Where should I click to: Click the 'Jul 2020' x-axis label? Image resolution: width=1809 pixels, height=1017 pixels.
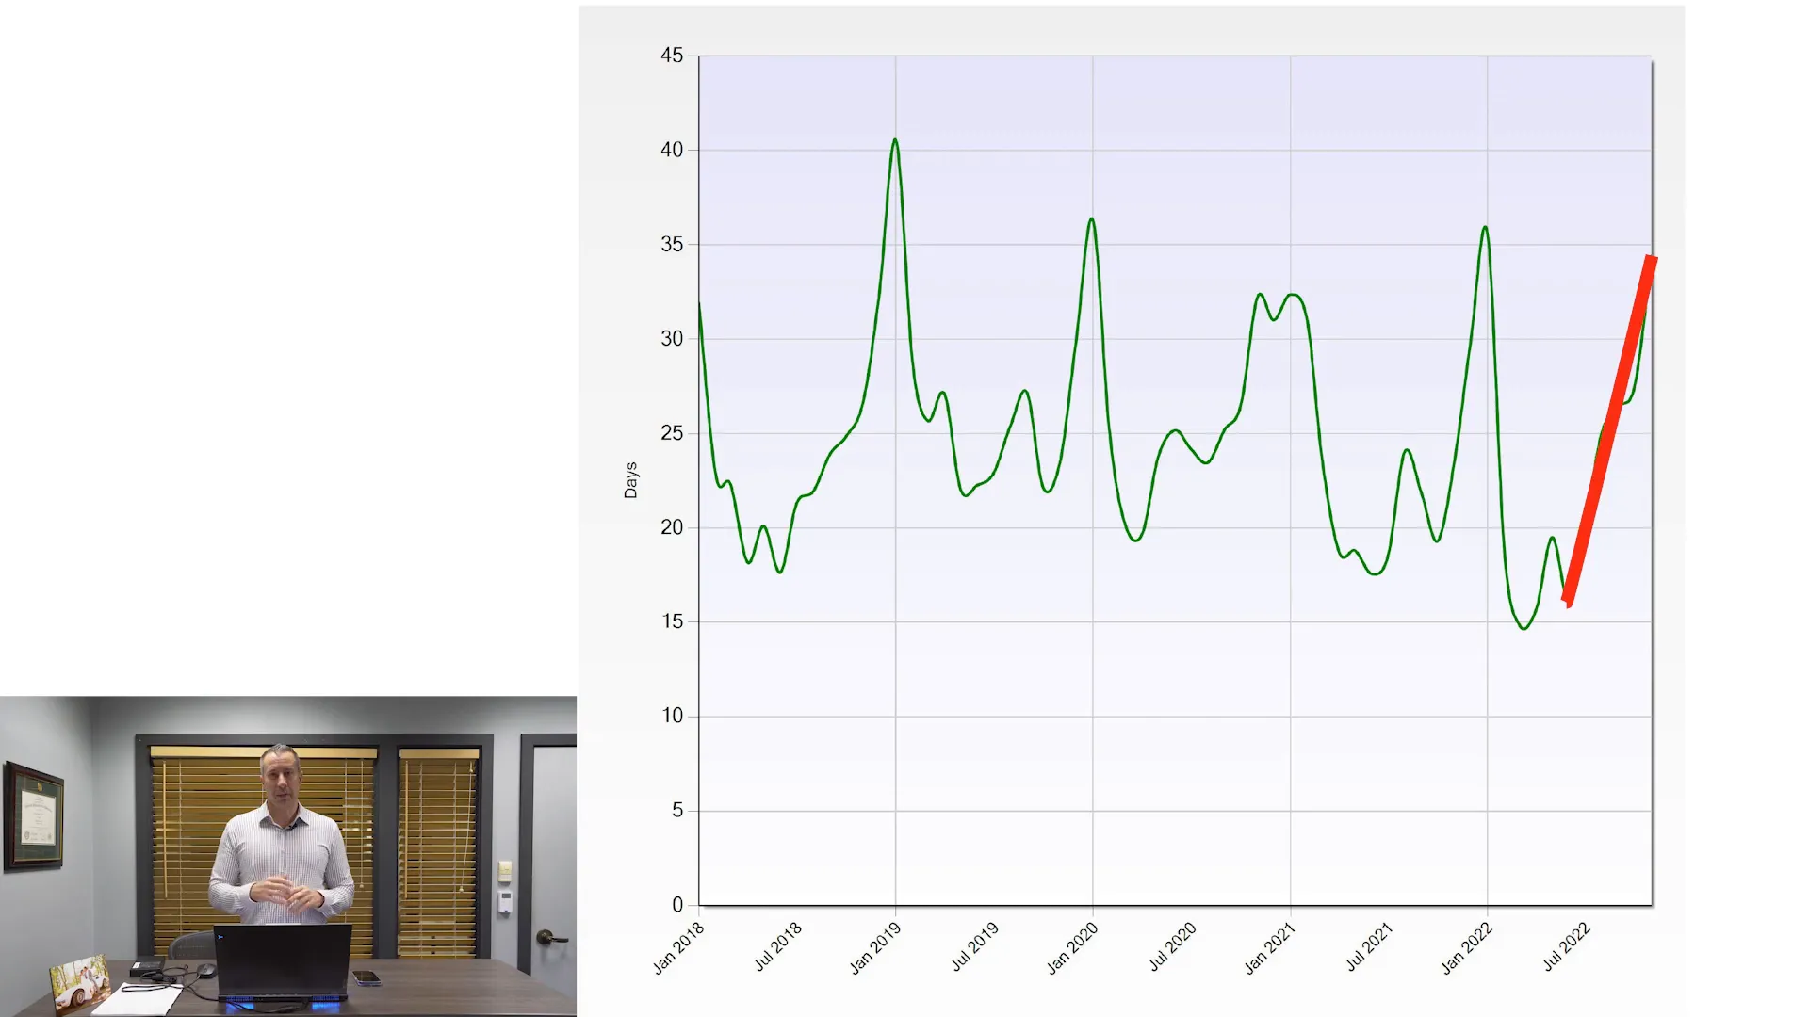click(x=1172, y=946)
